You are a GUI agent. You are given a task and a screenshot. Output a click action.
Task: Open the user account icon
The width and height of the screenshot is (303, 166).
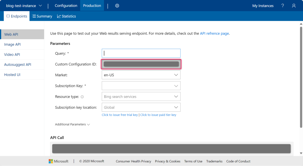(294, 6)
